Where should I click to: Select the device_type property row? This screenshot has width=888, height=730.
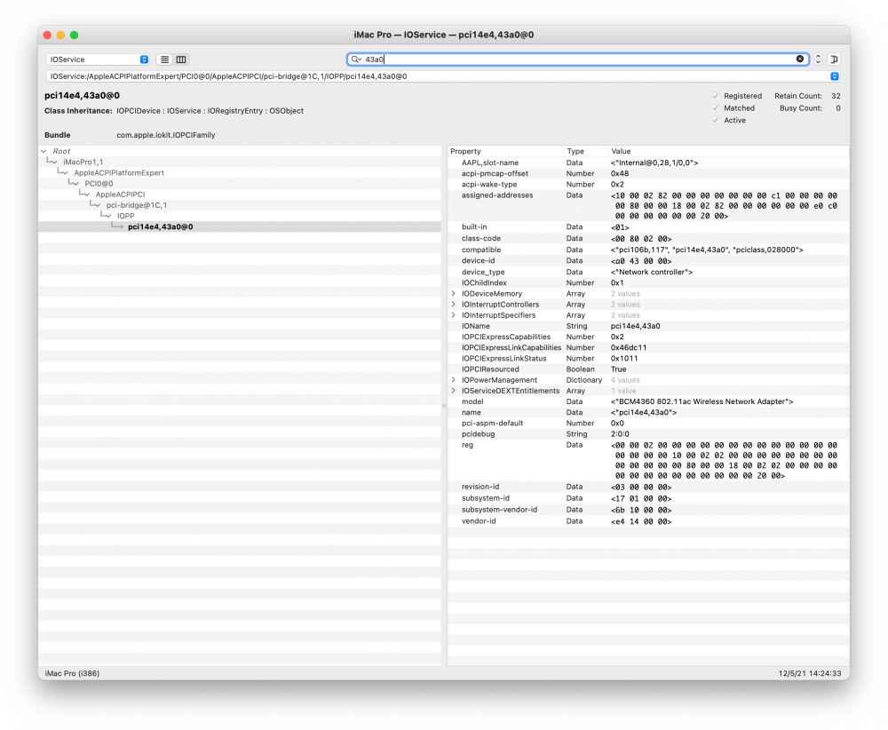coord(648,272)
